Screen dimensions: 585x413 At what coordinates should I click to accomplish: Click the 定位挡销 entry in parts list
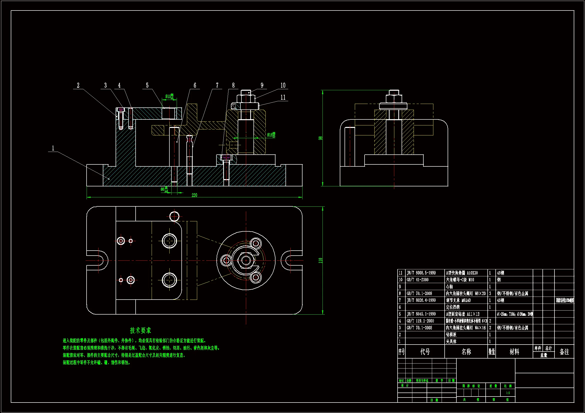click(x=453, y=307)
